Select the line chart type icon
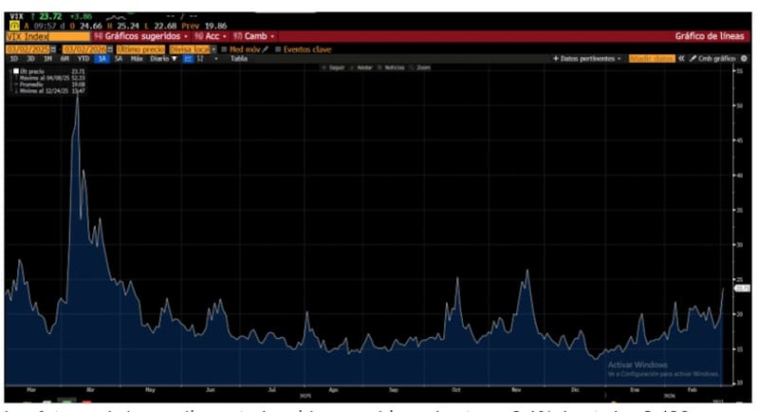The width and height of the screenshot is (759, 412). tap(188, 58)
